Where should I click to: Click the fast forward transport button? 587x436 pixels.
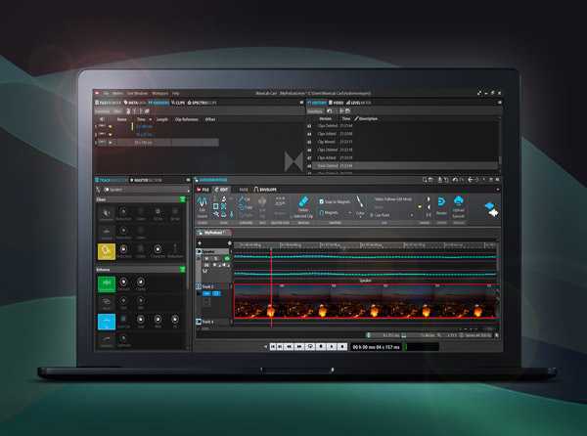[x=299, y=347]
